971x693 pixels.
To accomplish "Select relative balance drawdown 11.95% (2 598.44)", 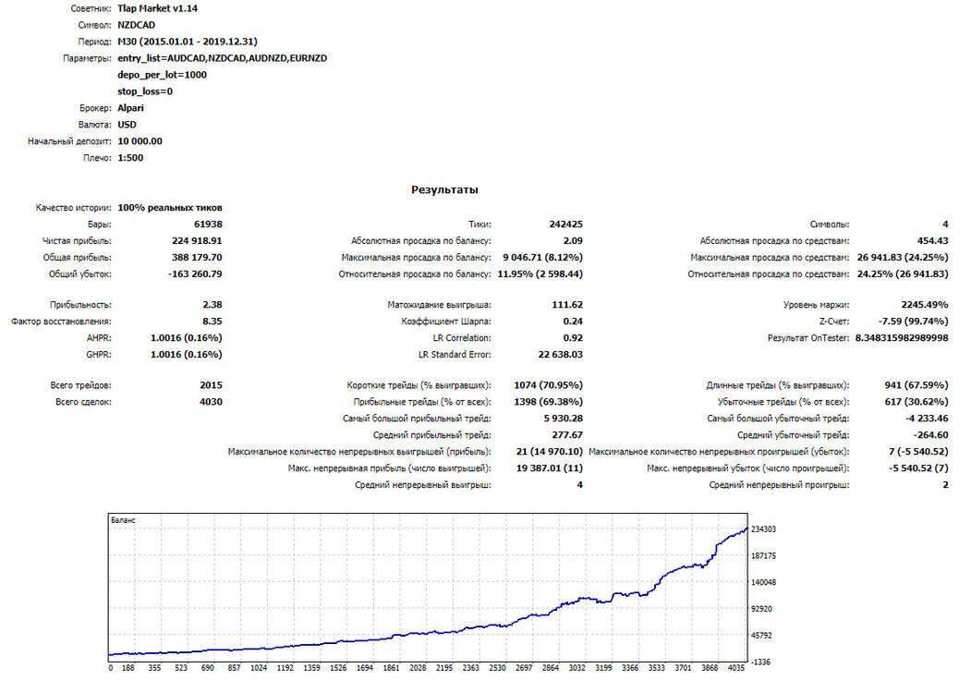I will [540, 274].
